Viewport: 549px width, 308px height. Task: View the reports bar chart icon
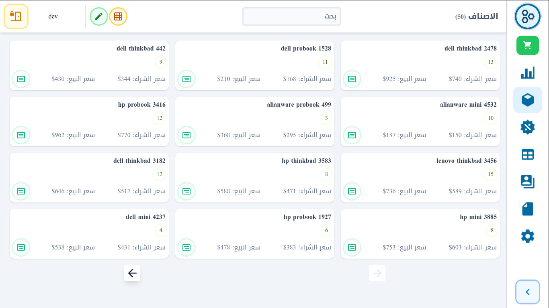528,73
